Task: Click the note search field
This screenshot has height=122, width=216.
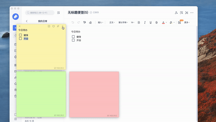Action: [40, 13]
